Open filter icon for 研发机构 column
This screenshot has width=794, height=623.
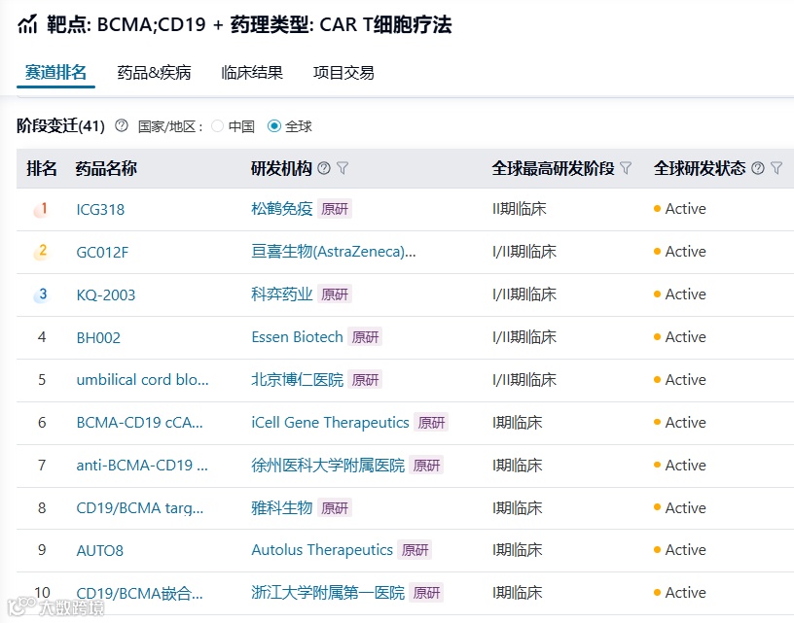[343, 168]
